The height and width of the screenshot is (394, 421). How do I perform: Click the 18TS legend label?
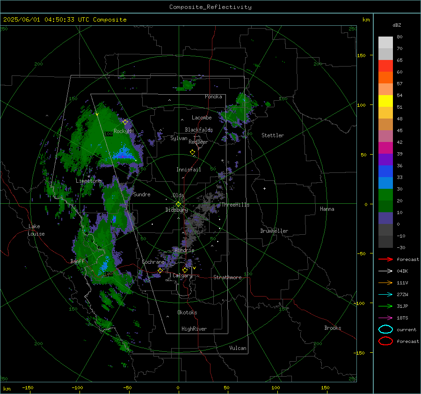(402, 318)
